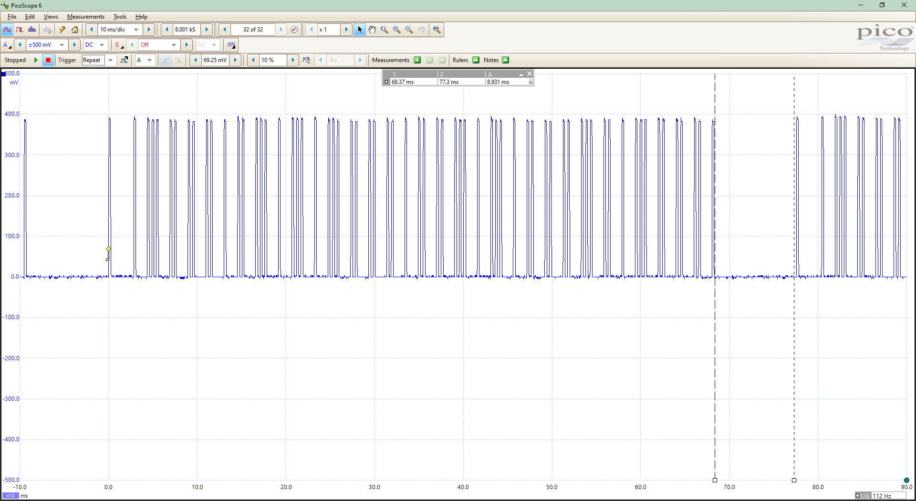
Task: Go to previous buffer waveform
Action: [224, 30]
